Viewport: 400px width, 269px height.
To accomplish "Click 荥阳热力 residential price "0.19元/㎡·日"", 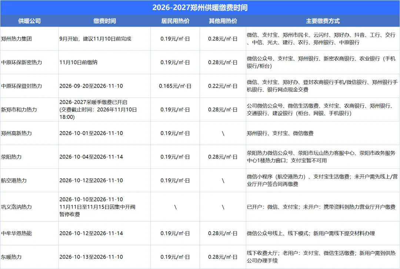I will [175, 157].
